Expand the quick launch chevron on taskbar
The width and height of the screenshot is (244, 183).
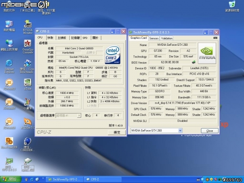click(x=43, y=178)
